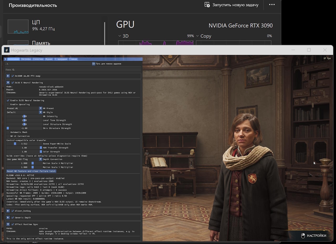The image size is (336, 244).
Task: Expand the Generic Depth section
Action: coord(8,218)
